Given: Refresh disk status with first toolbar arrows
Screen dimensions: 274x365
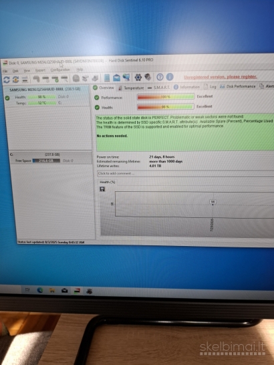Looking at the screenshot, I should tap(7, 80).
